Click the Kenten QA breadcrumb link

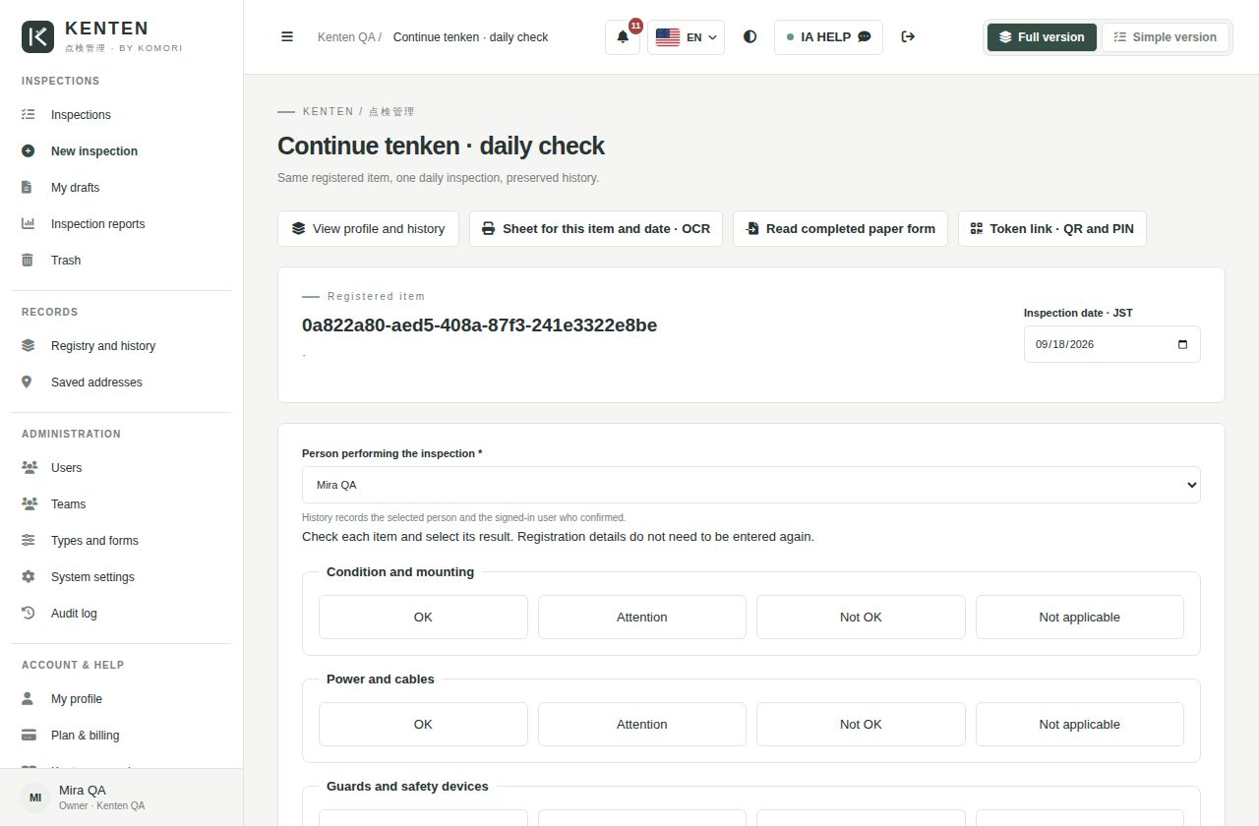coord(347,37)
